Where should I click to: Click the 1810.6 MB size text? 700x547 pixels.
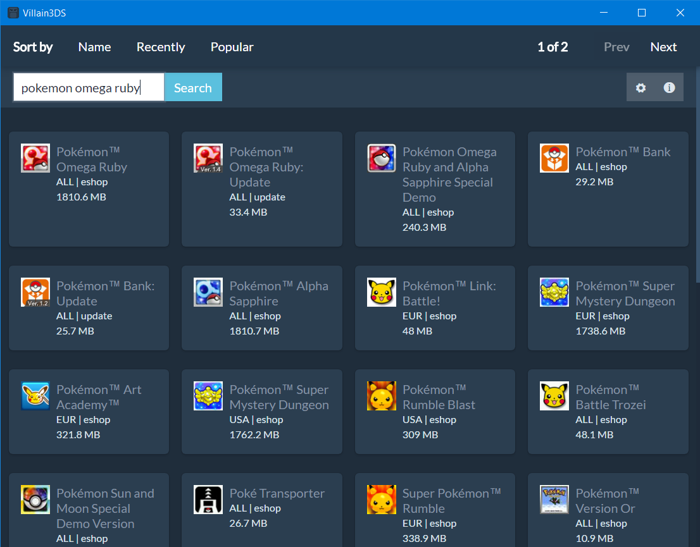pyautogui.click(x=81, y=197)
